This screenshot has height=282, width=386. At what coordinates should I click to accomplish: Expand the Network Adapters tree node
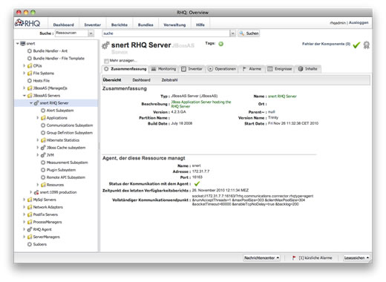[x=24, y=207]
